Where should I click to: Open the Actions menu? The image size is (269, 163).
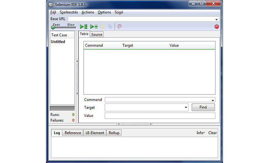tap(88, 12)
